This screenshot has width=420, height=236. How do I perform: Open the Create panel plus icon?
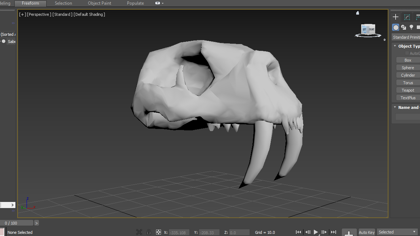tap(396, 17)
